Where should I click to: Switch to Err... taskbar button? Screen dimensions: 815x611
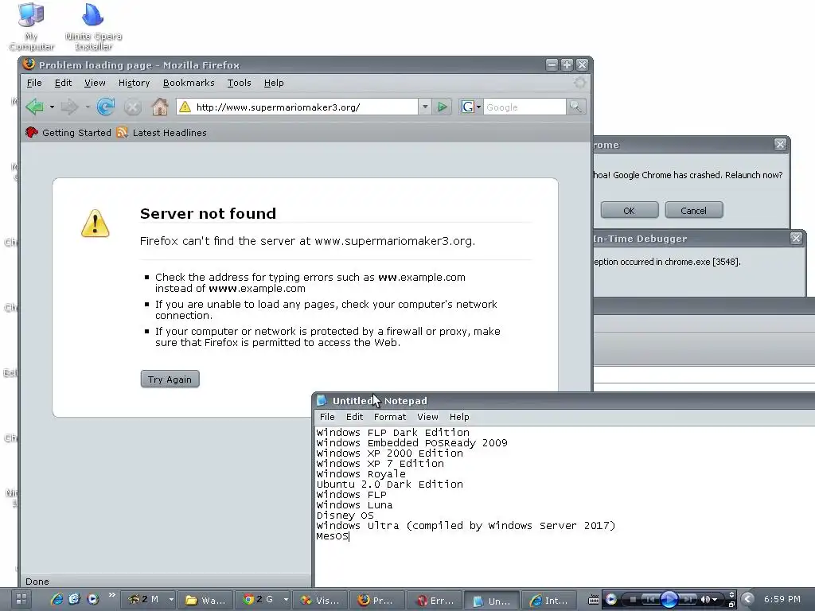click(x=435, y=600)
